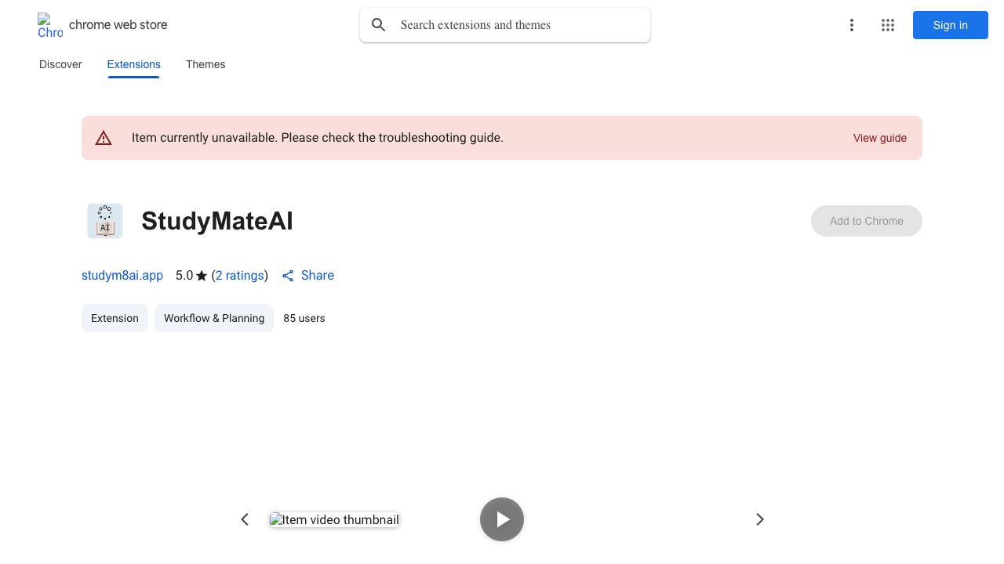Open the three-dot more options menu
This screenshot has height=564, width=1004.
pyautogui.click(x=851, y=25)
